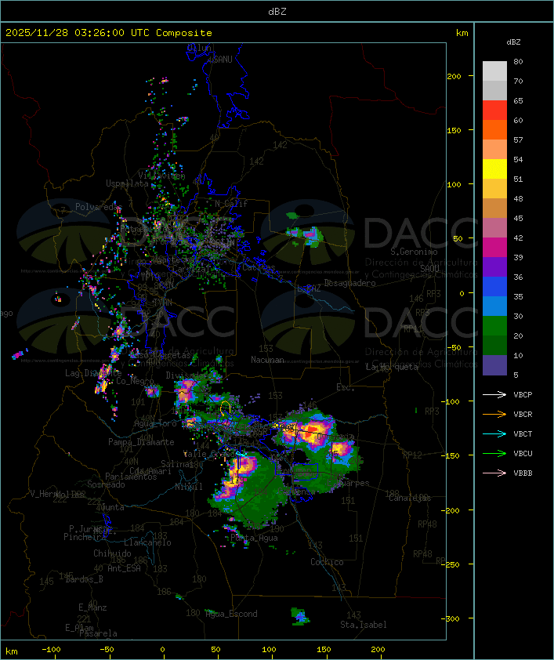Click the Uspallata map label
554x660 pixels.
(x=127, y=183)
